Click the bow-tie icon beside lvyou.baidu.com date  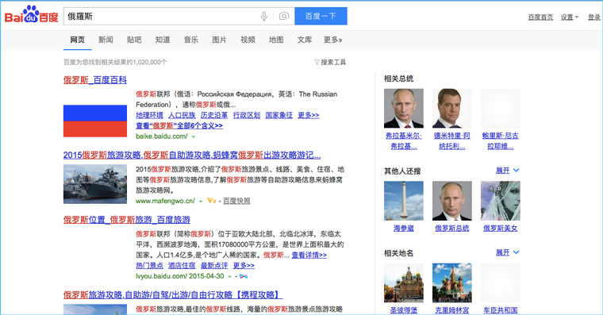[x=244, y=277]
